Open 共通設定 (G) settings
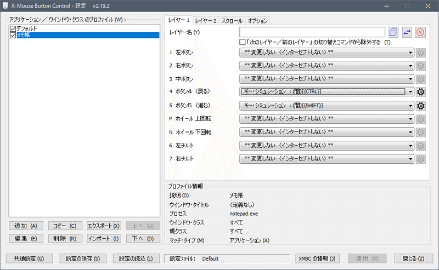 29,258
